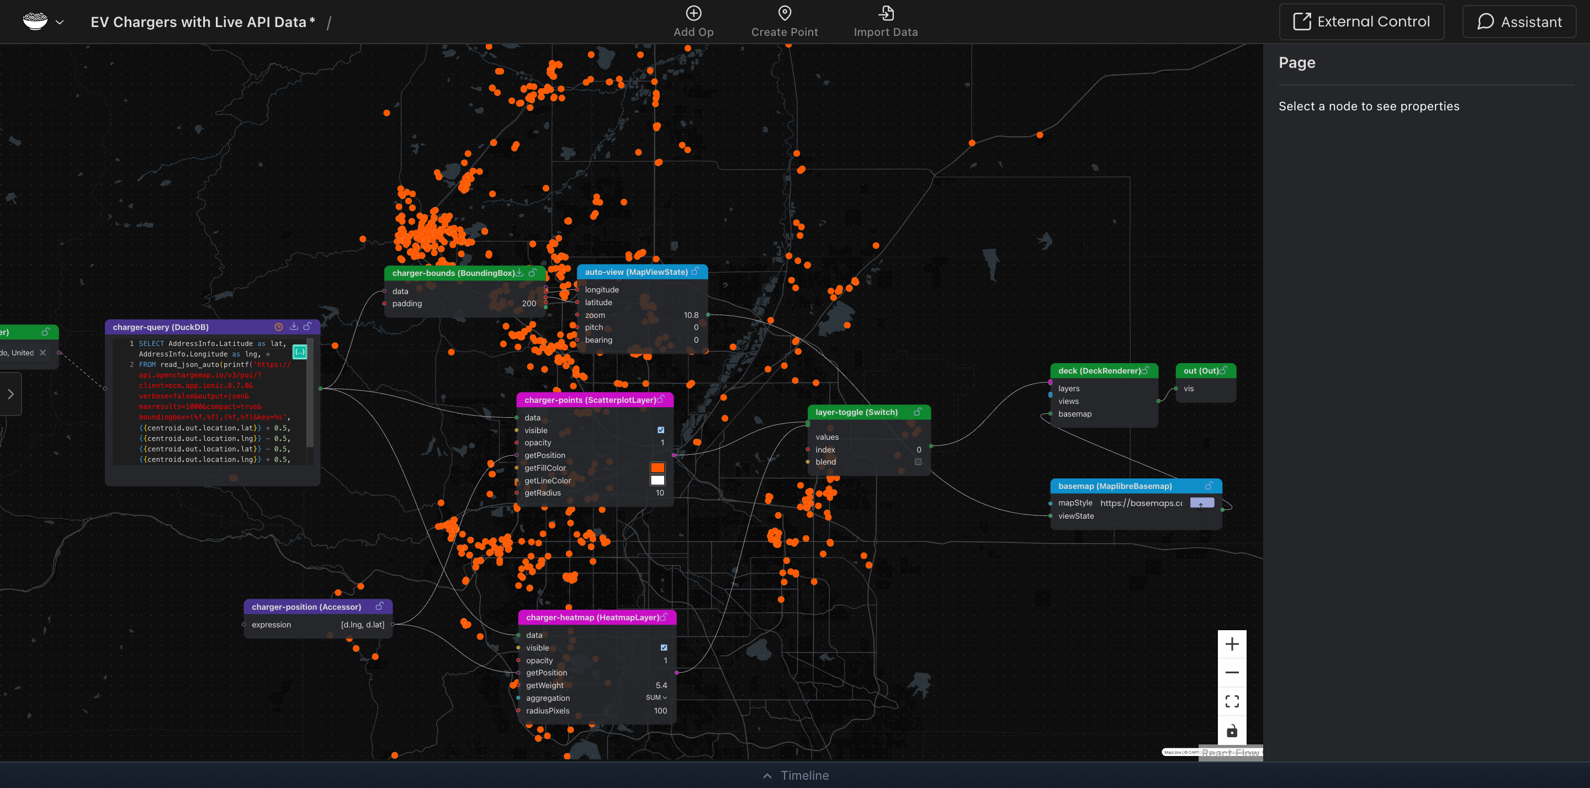The image size is (1590, 788).
Task: Click the mapStyle URL input field
Action: tap(1141, 503)
